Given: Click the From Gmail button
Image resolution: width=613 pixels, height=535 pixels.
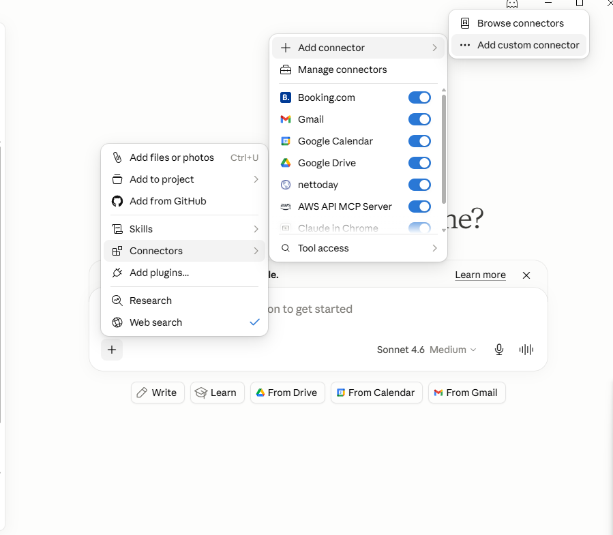Looking at the screenshot, I should click(x=467, y=393).
